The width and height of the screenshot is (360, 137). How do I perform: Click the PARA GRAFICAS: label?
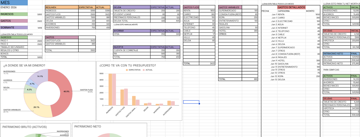(x=331, y=70)
